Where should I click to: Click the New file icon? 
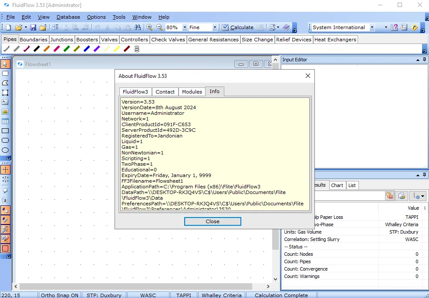point(8,27)
